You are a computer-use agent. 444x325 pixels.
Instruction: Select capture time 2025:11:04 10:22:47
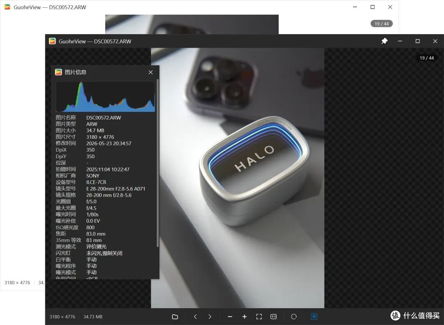(x=108, y=169)
